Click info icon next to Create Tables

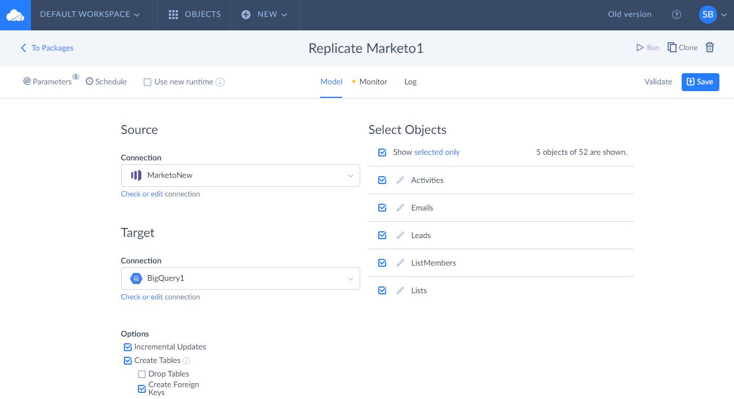coord(186,361)
